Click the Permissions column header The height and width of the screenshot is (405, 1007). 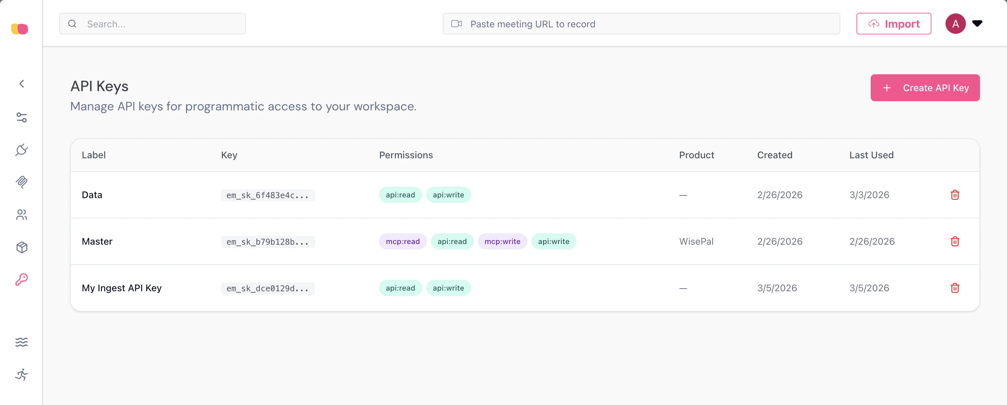pos(406,155)
